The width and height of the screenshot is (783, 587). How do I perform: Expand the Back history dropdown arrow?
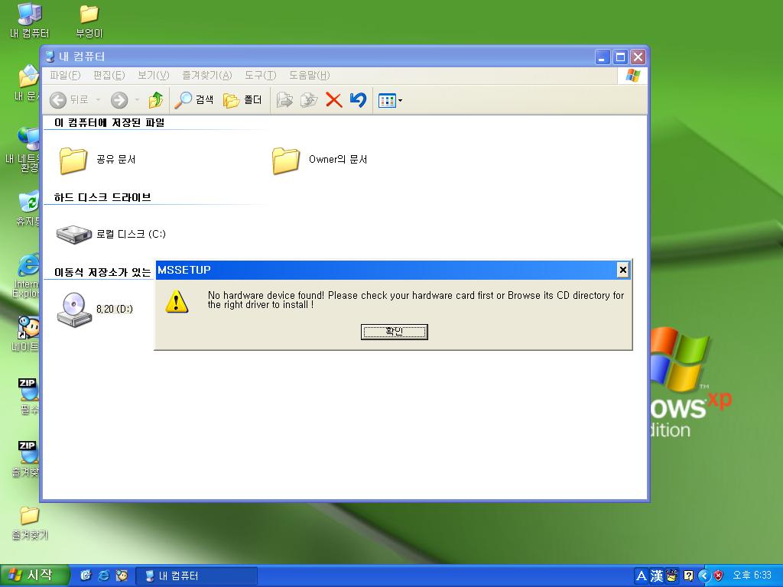(x=98, y=100)
